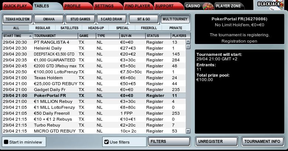Click the 284 players cell
Image resolution: width=288 pixels, height=151 pixels.
click(176, 60)
